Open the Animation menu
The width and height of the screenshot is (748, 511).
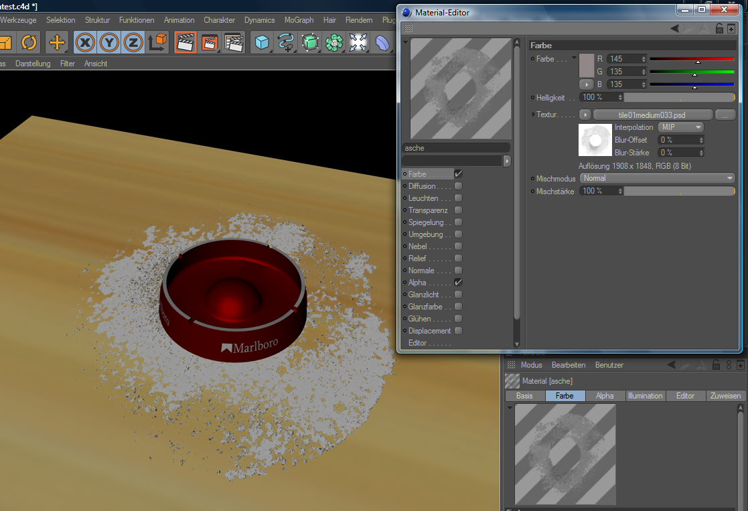(x=179, y=20)
